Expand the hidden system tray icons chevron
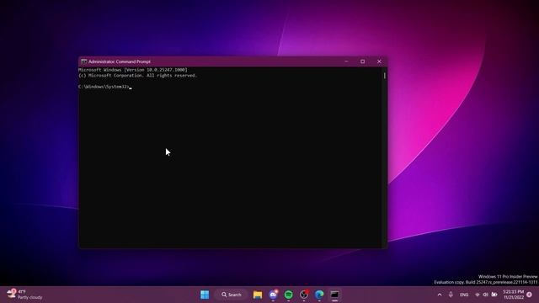The height and width of the screenshot is (303, 539). (x=440, y=295)
